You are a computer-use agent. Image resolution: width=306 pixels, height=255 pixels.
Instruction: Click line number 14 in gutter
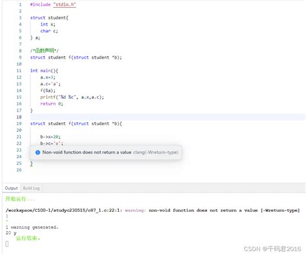coord(19,90)
